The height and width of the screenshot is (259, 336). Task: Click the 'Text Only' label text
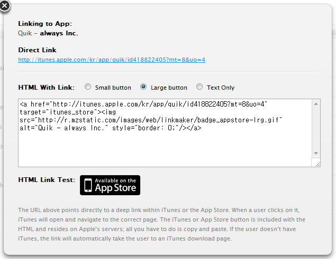point(221,88)
